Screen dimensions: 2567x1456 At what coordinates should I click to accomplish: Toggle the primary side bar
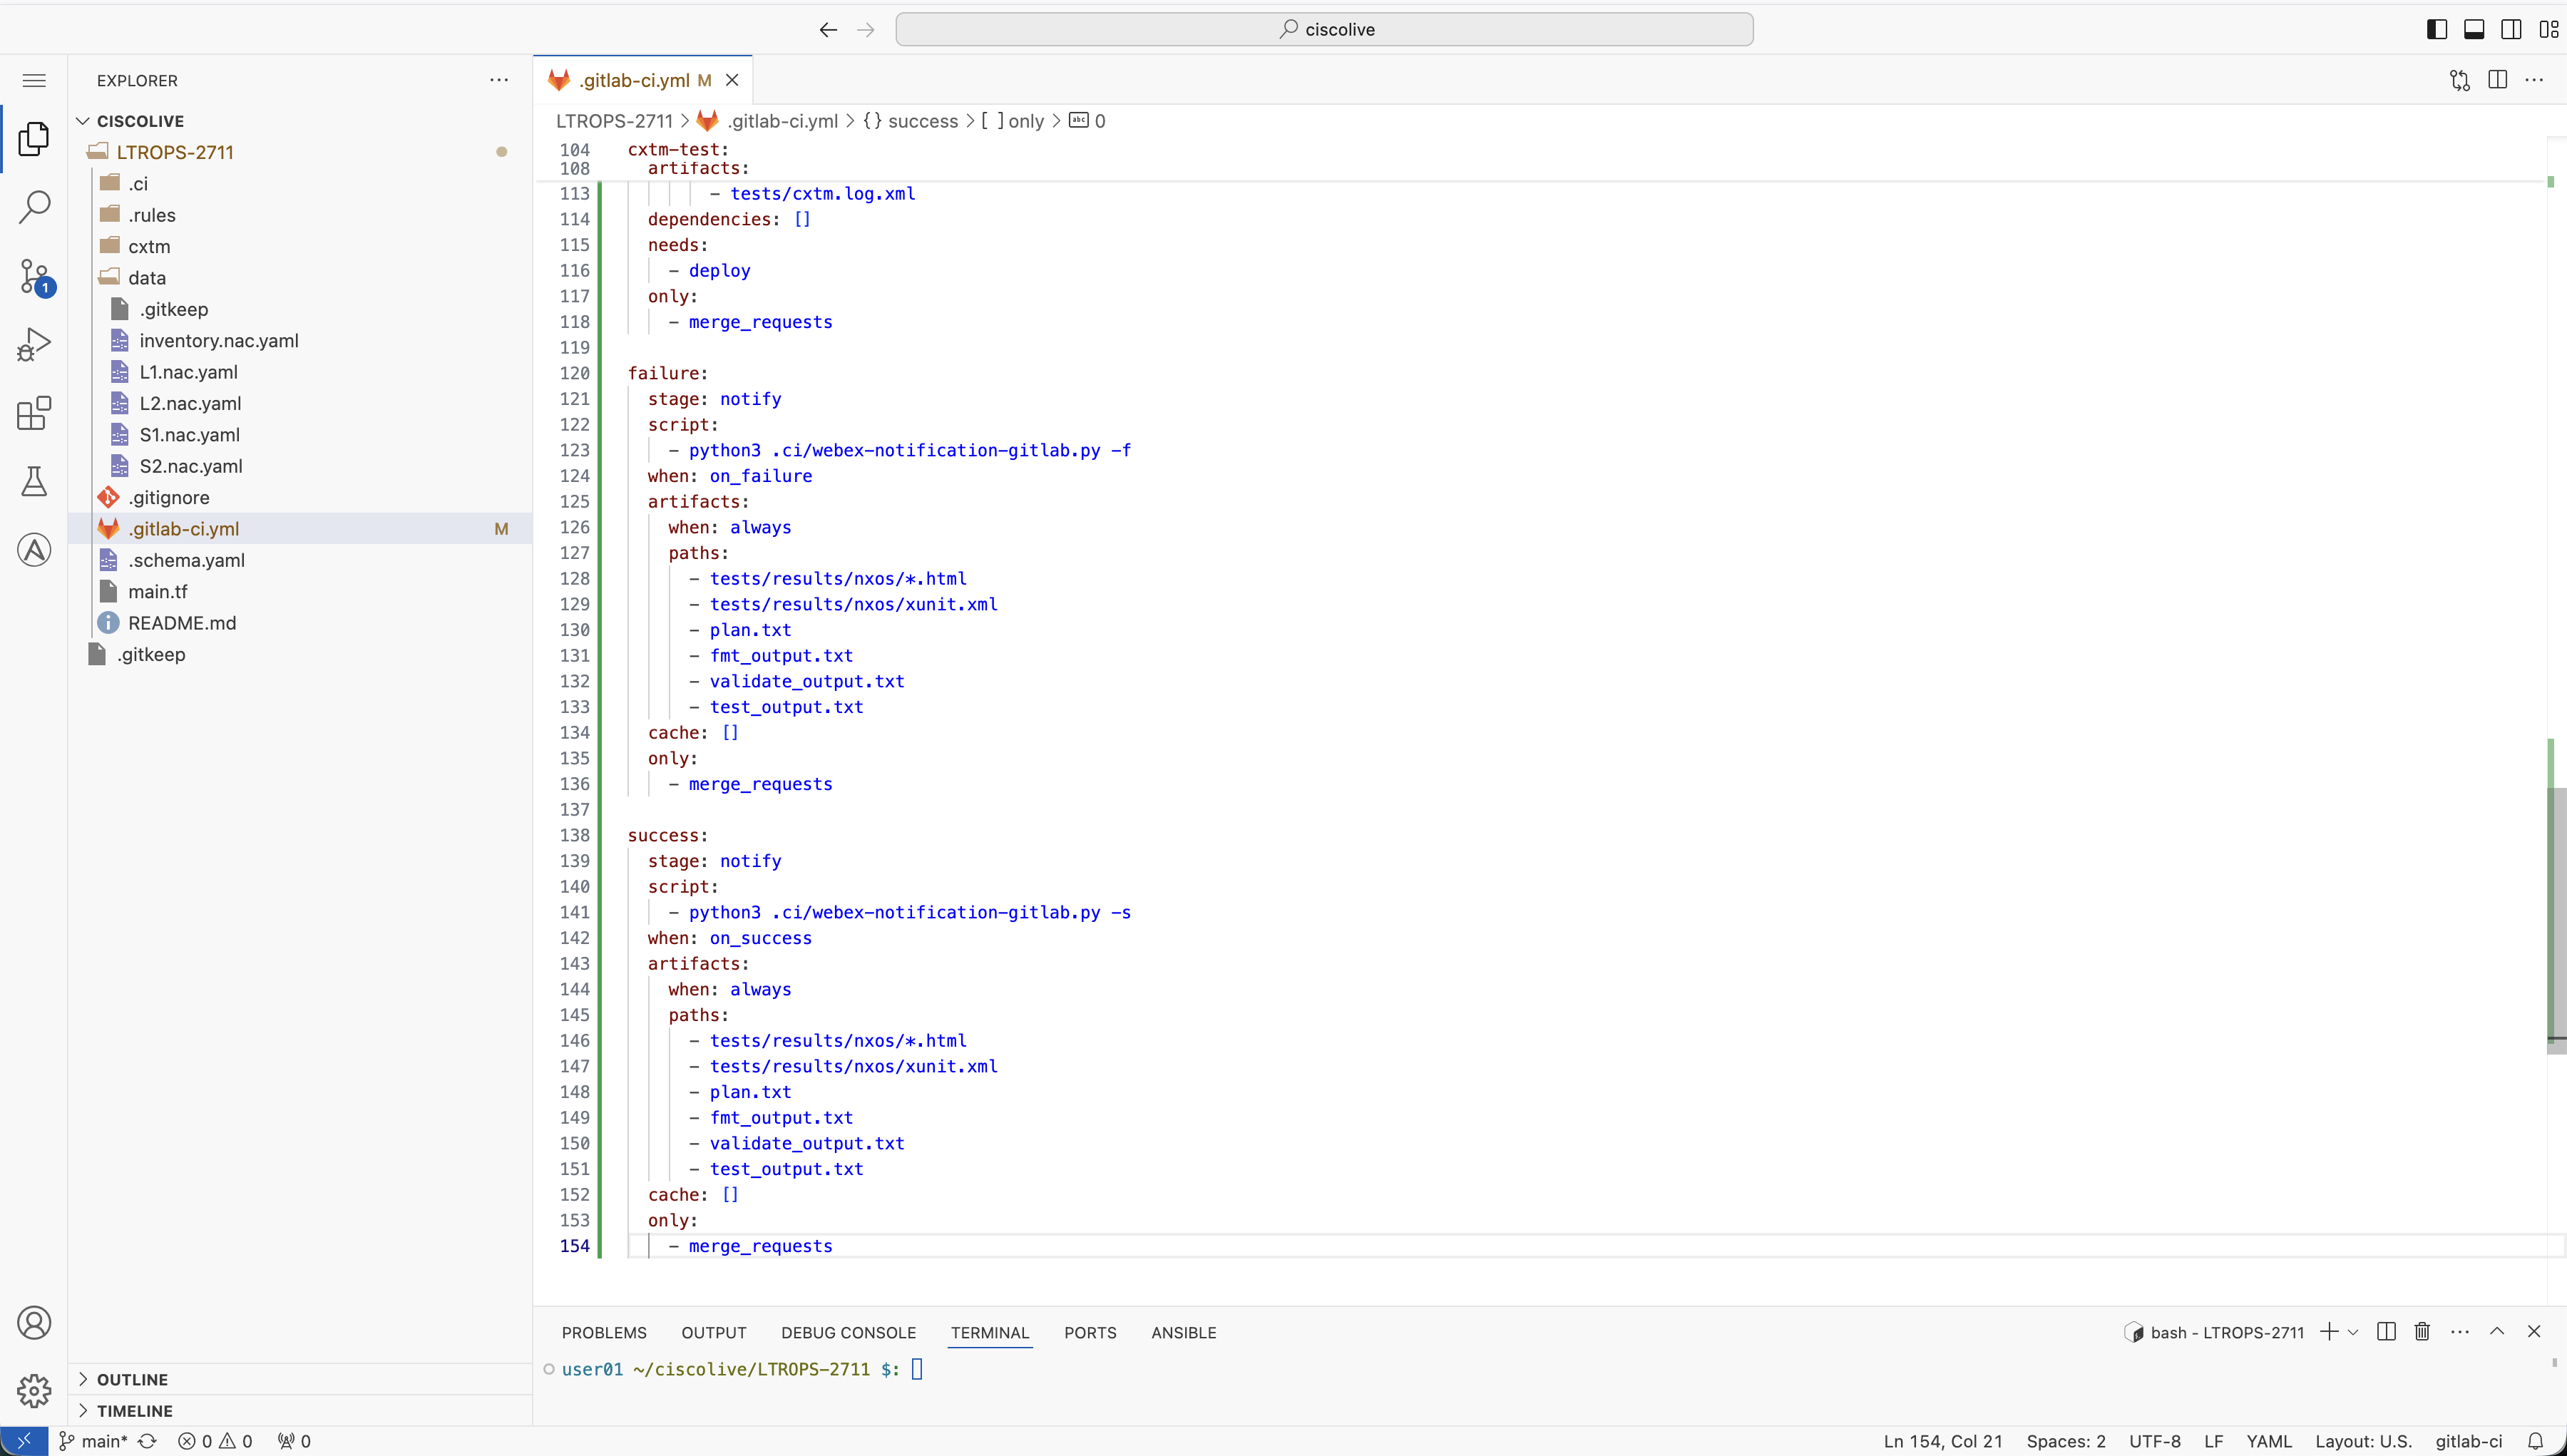[x=2437, y=29]
